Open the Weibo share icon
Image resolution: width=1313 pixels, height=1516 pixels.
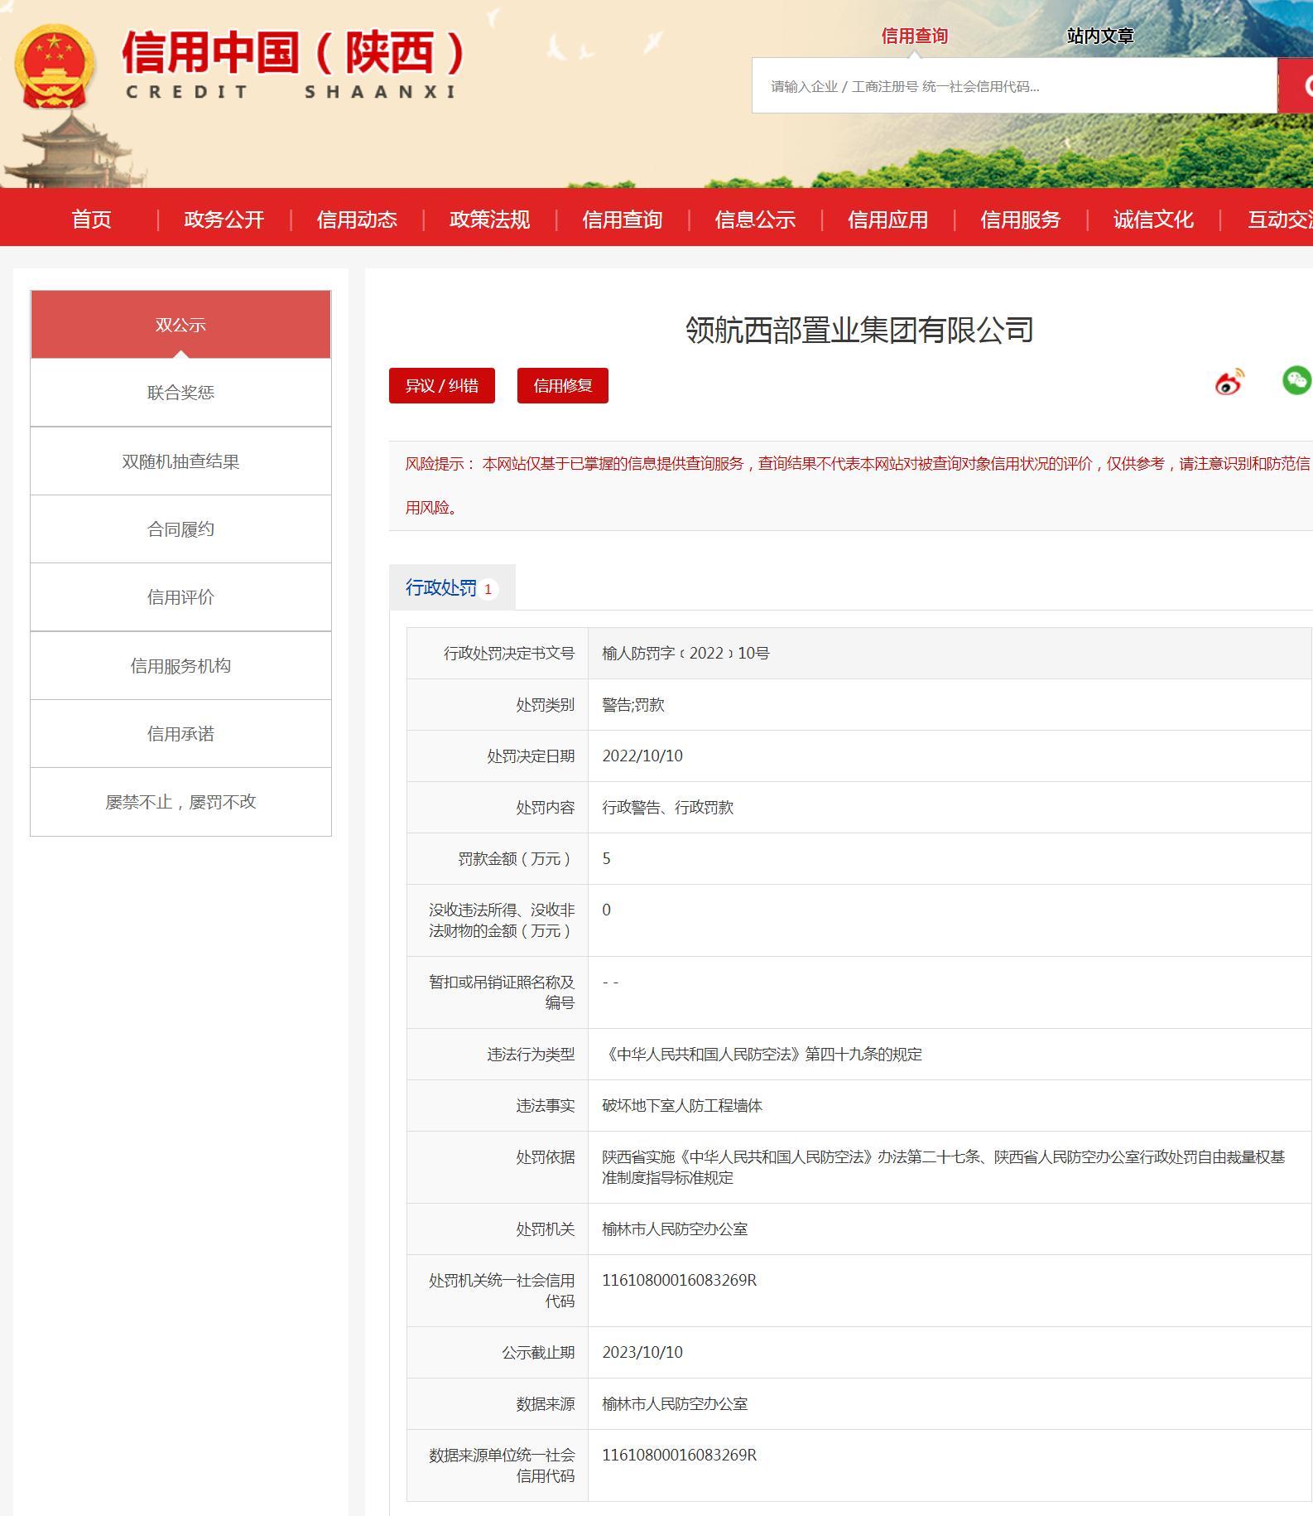(1229, 381)
